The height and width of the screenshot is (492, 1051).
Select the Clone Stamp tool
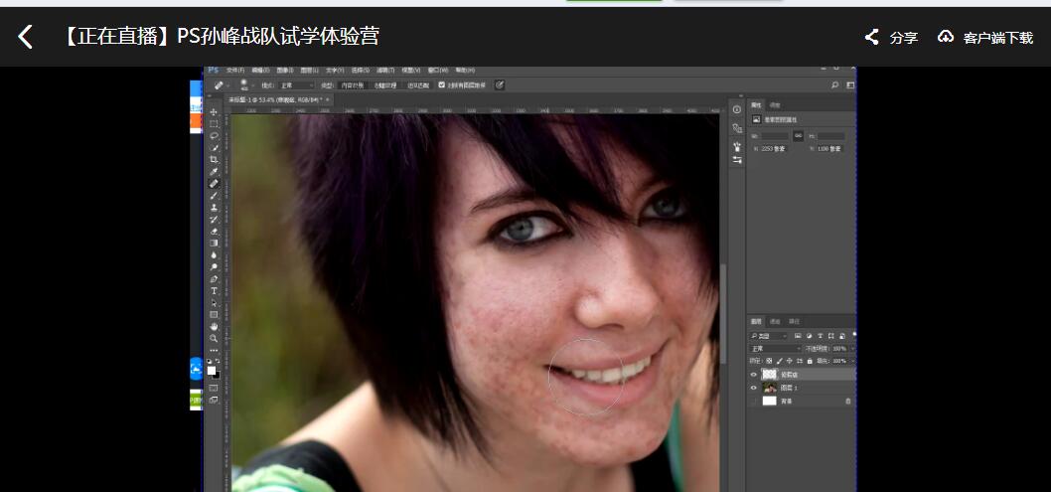[x=214, y=208]
